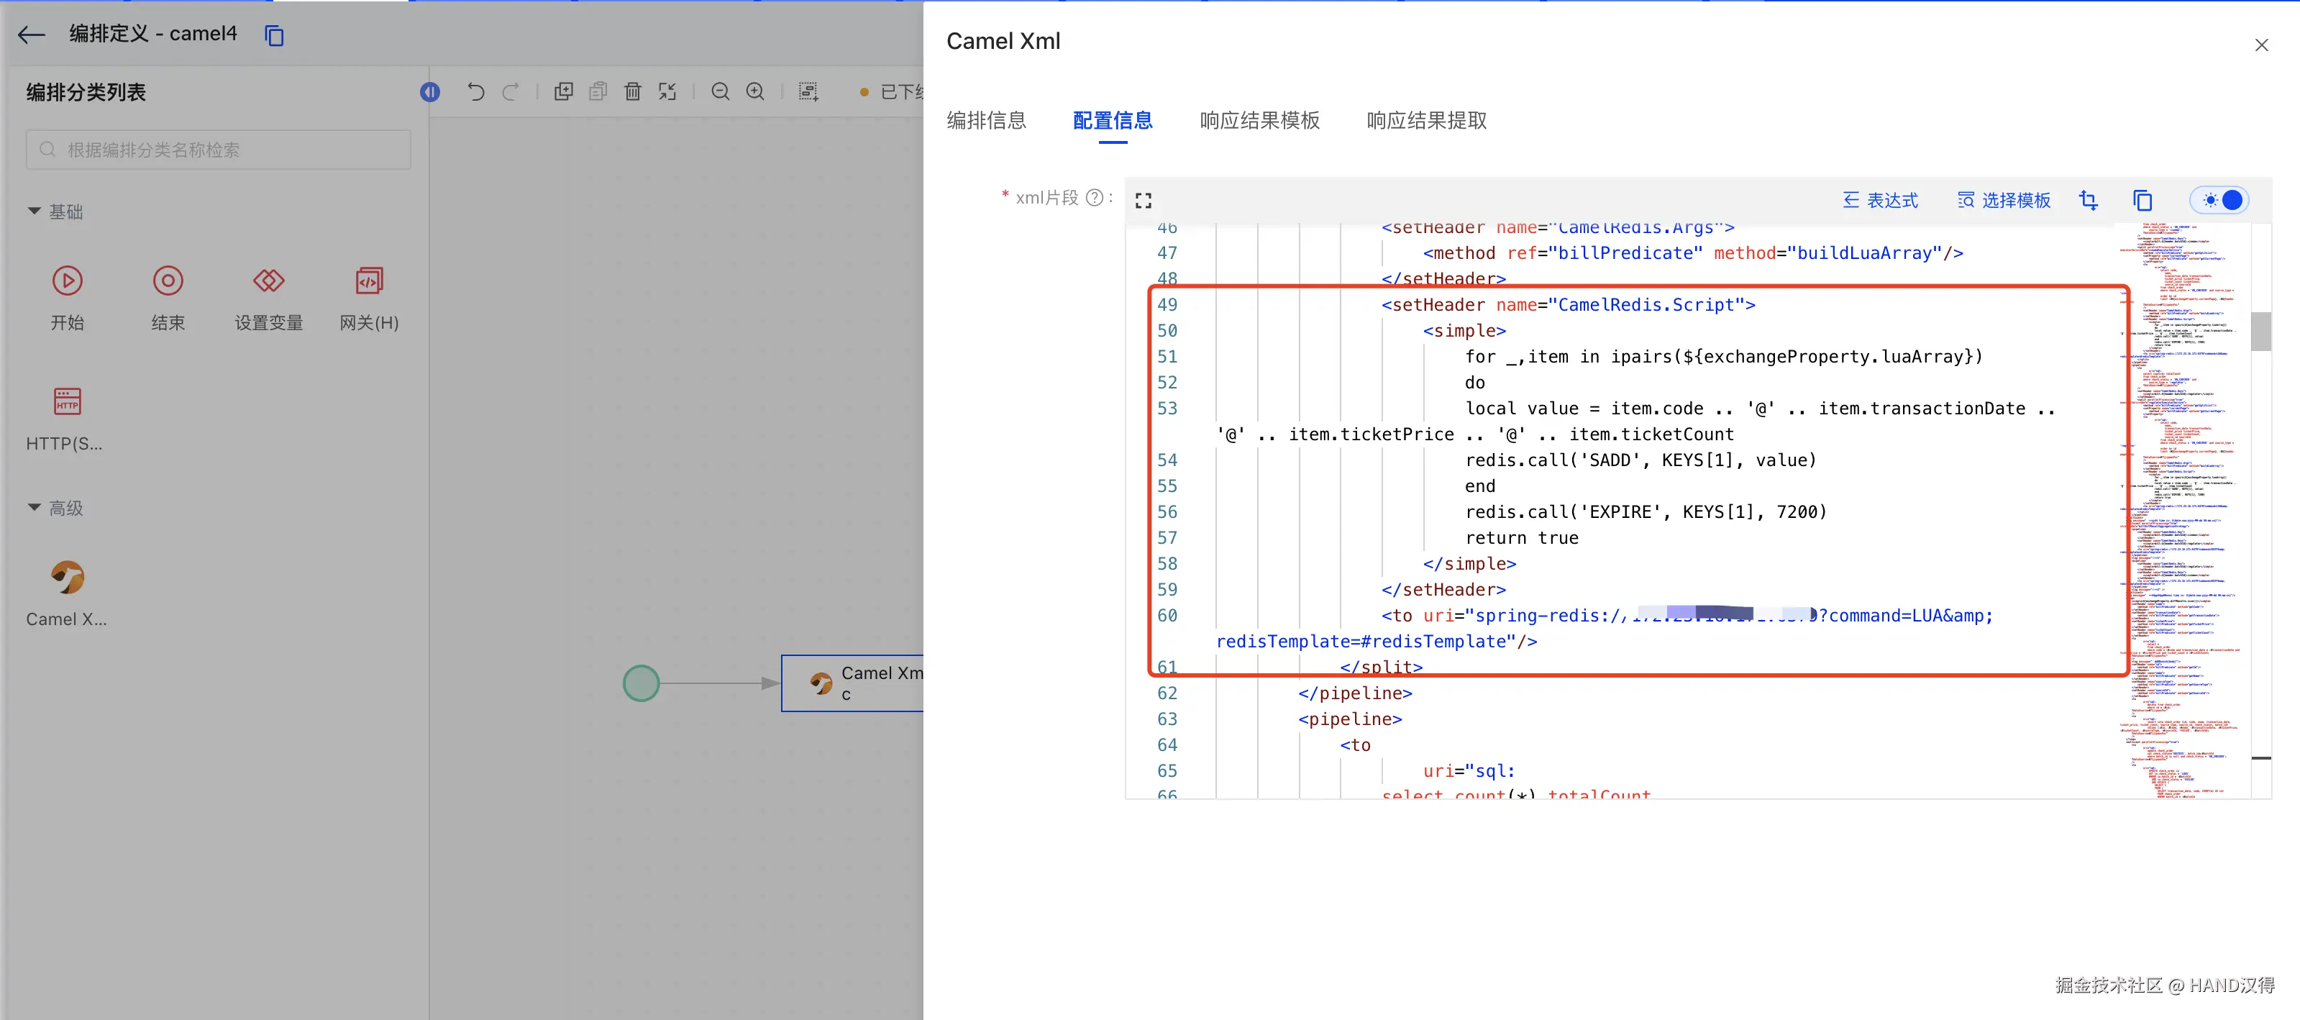Collapse the 编排分类列表 sidebar panel
The height and width of the screenshot is (1020, 2300).
(x=429, y=92)
